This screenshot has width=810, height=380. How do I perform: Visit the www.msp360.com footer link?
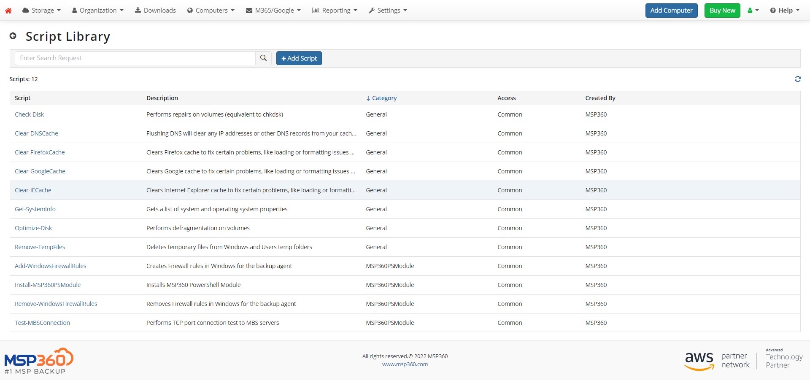pyautogui.click(x=405, y=364)
